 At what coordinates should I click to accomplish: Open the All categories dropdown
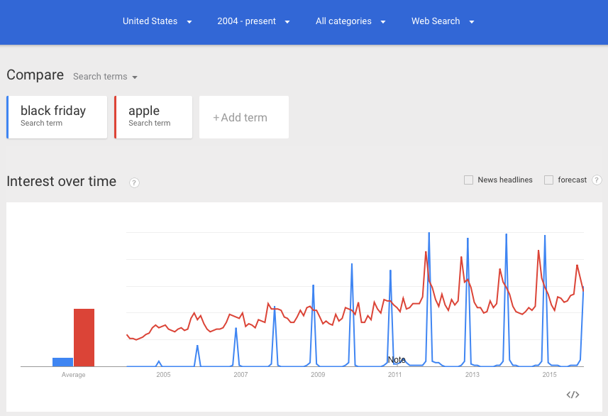[x=350, y=21]
